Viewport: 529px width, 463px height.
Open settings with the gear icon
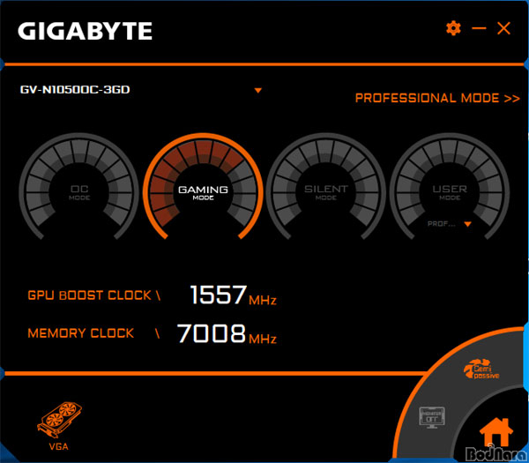click(453, 28)
